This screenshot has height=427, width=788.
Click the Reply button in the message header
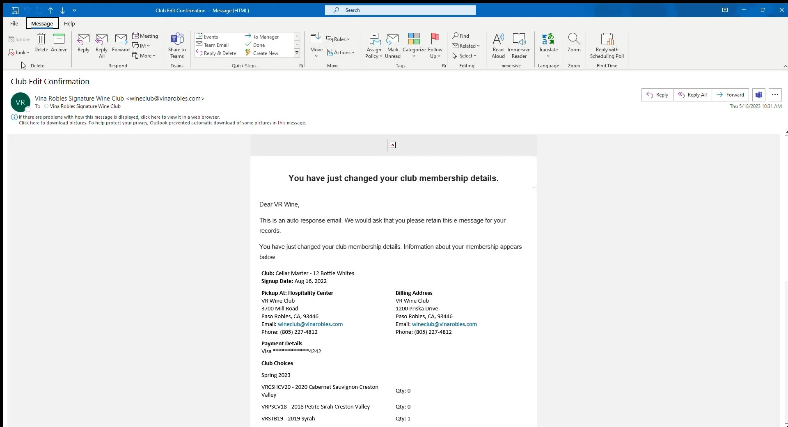coord(657,95)
